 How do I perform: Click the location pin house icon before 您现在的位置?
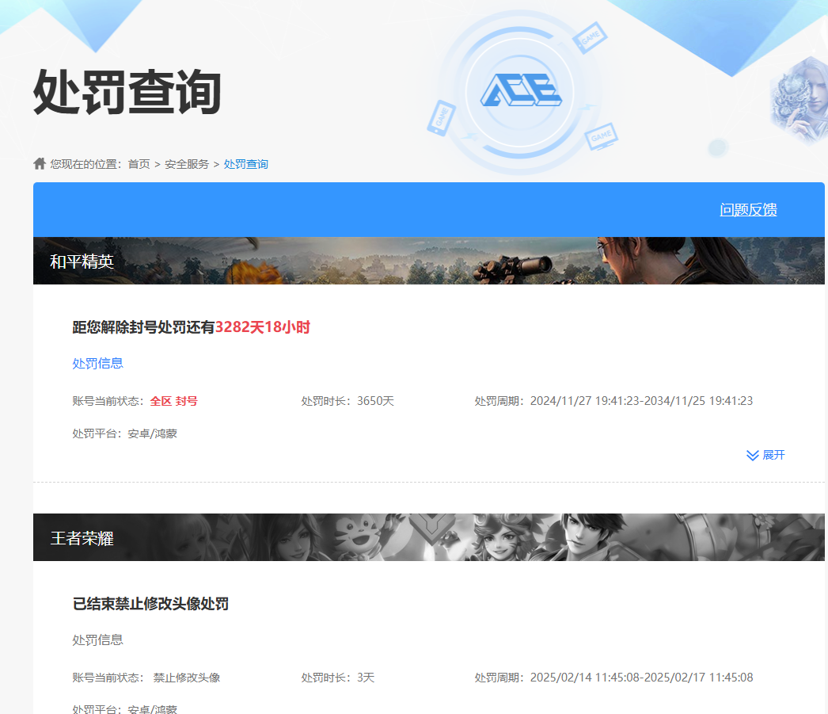pyautogui.click(x=39, y=163)
